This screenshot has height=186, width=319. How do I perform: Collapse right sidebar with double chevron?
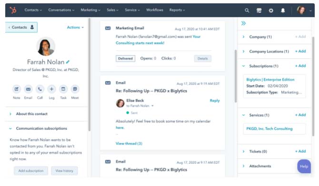[x=243, y=23]
